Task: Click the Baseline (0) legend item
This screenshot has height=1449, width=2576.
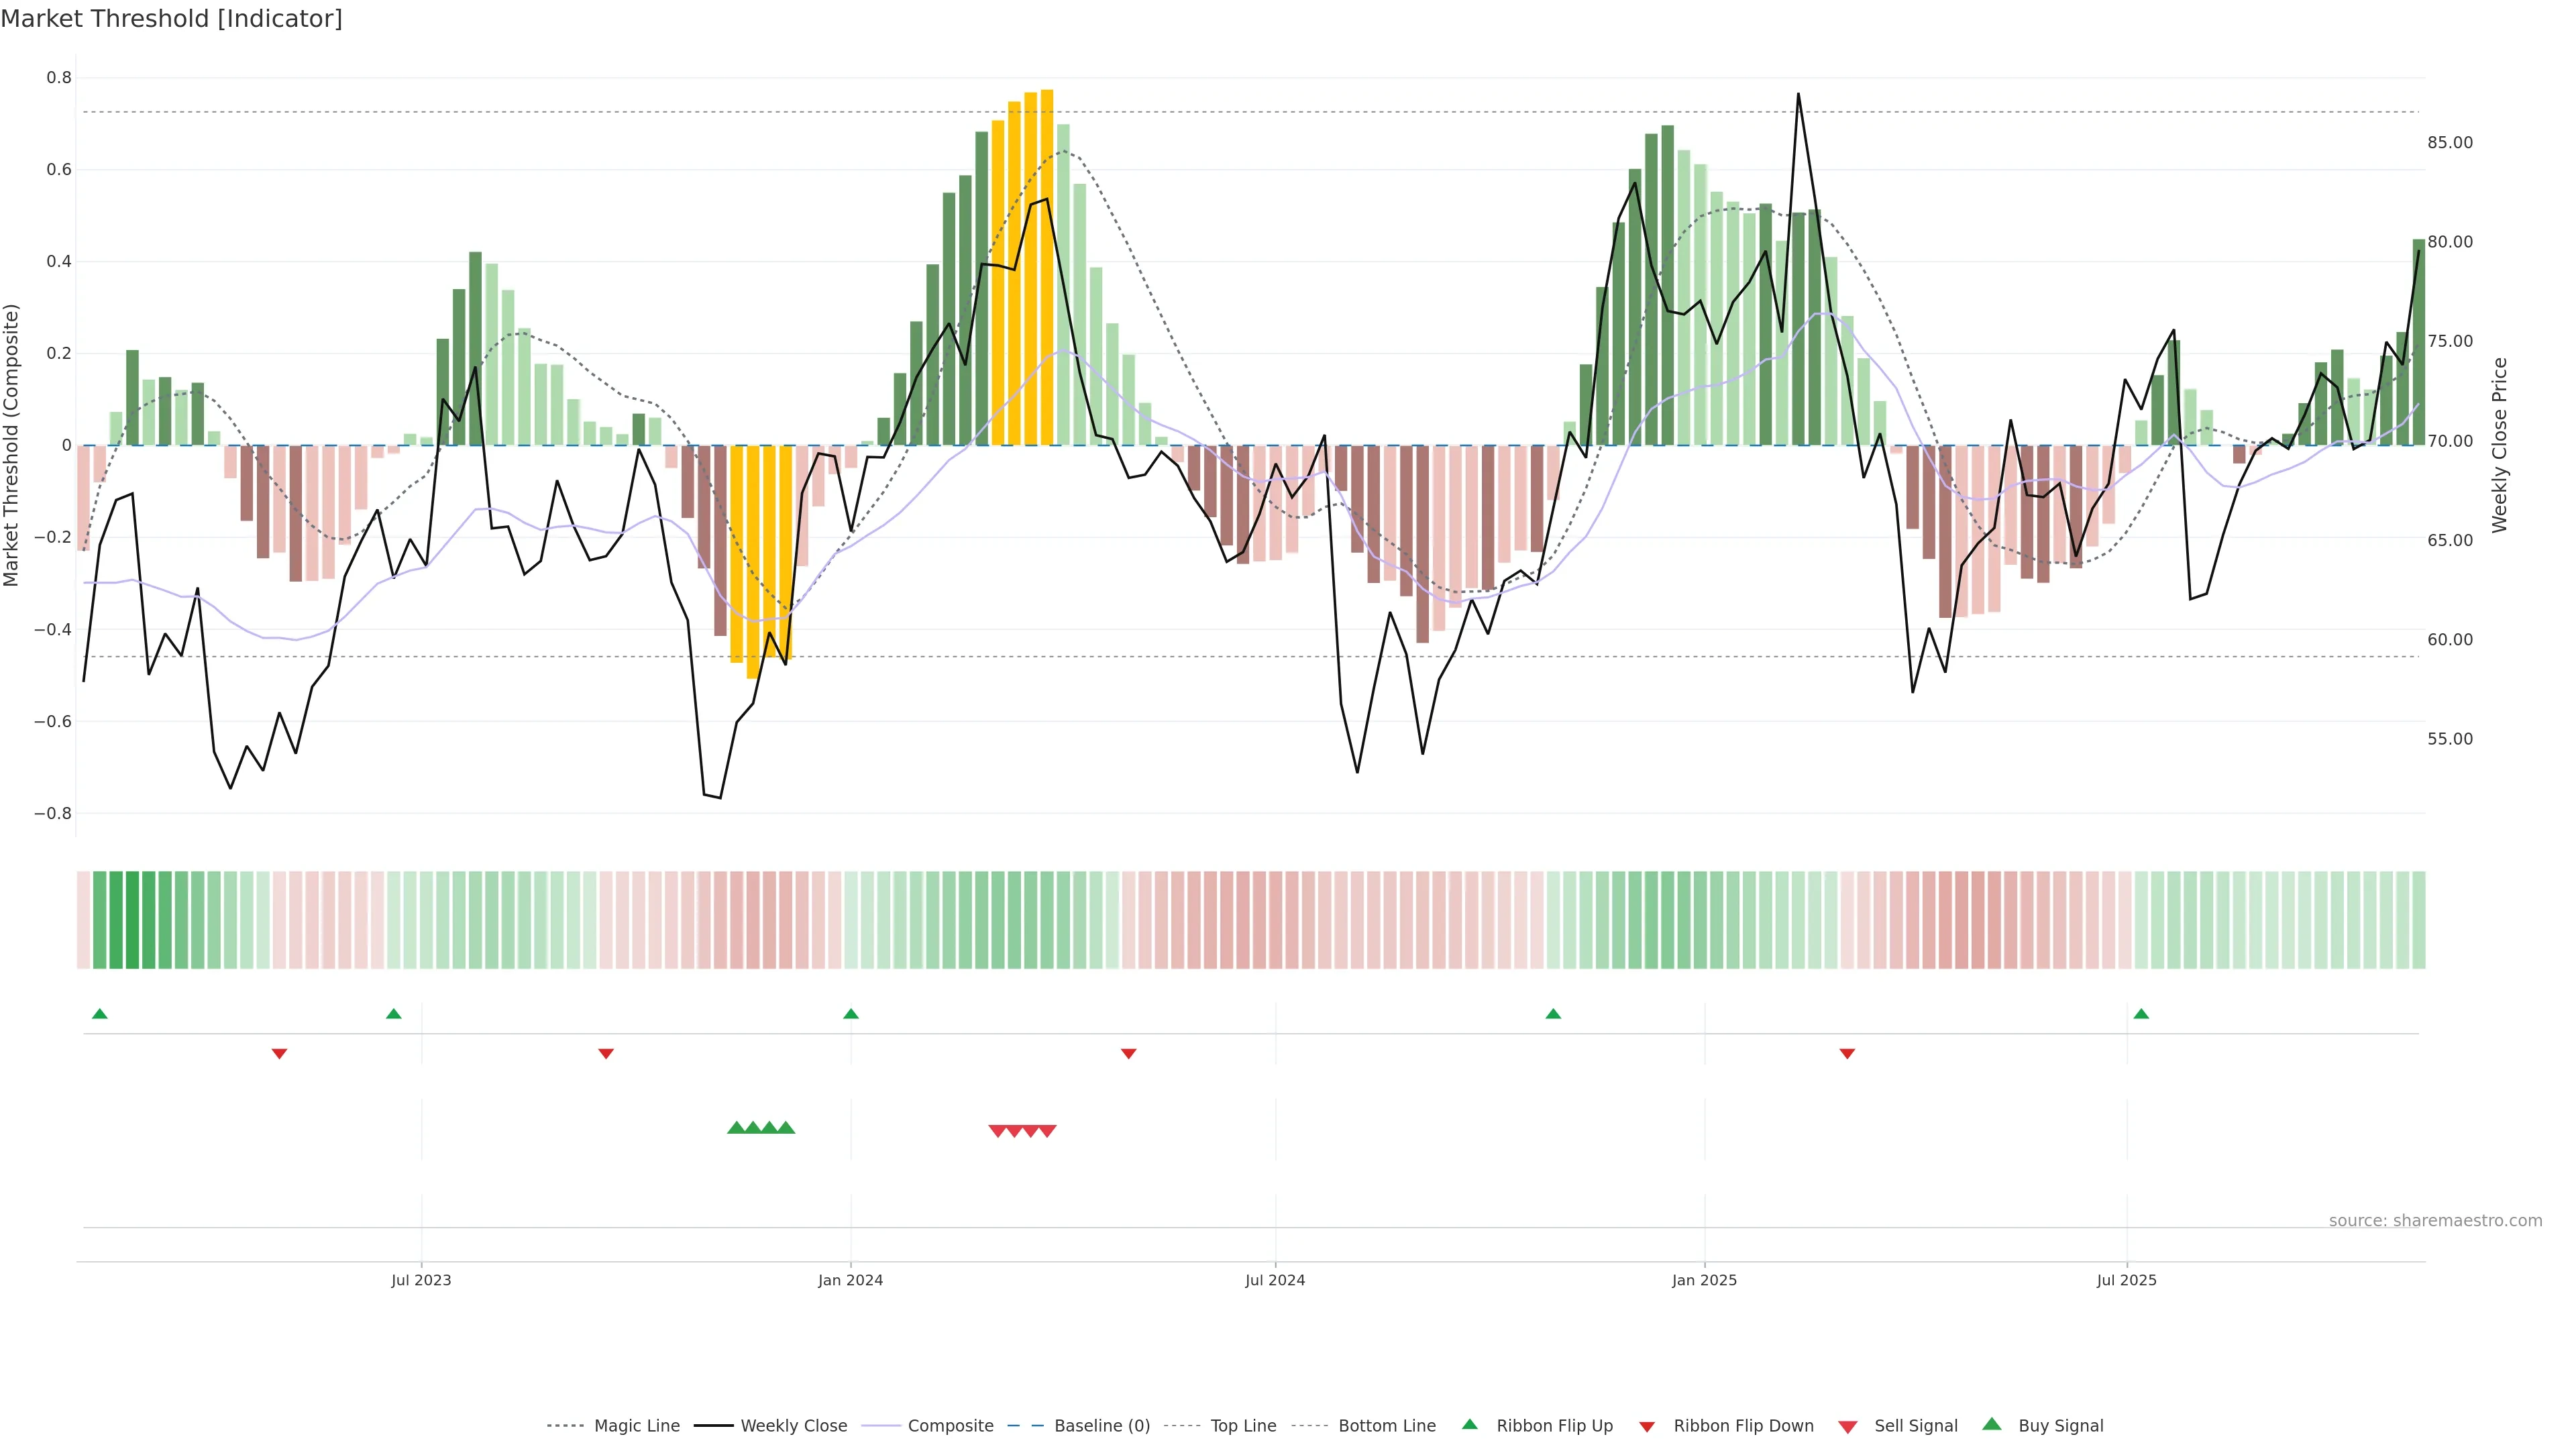Action: (1101, 1426)
